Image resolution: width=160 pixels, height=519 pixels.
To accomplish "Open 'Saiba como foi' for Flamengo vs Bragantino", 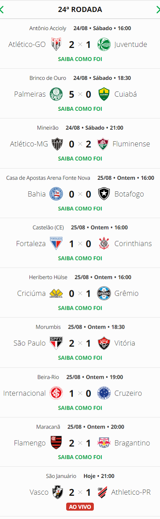I will pos(80,457).
